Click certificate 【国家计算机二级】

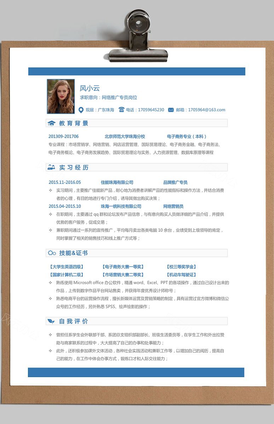point(66,274)
